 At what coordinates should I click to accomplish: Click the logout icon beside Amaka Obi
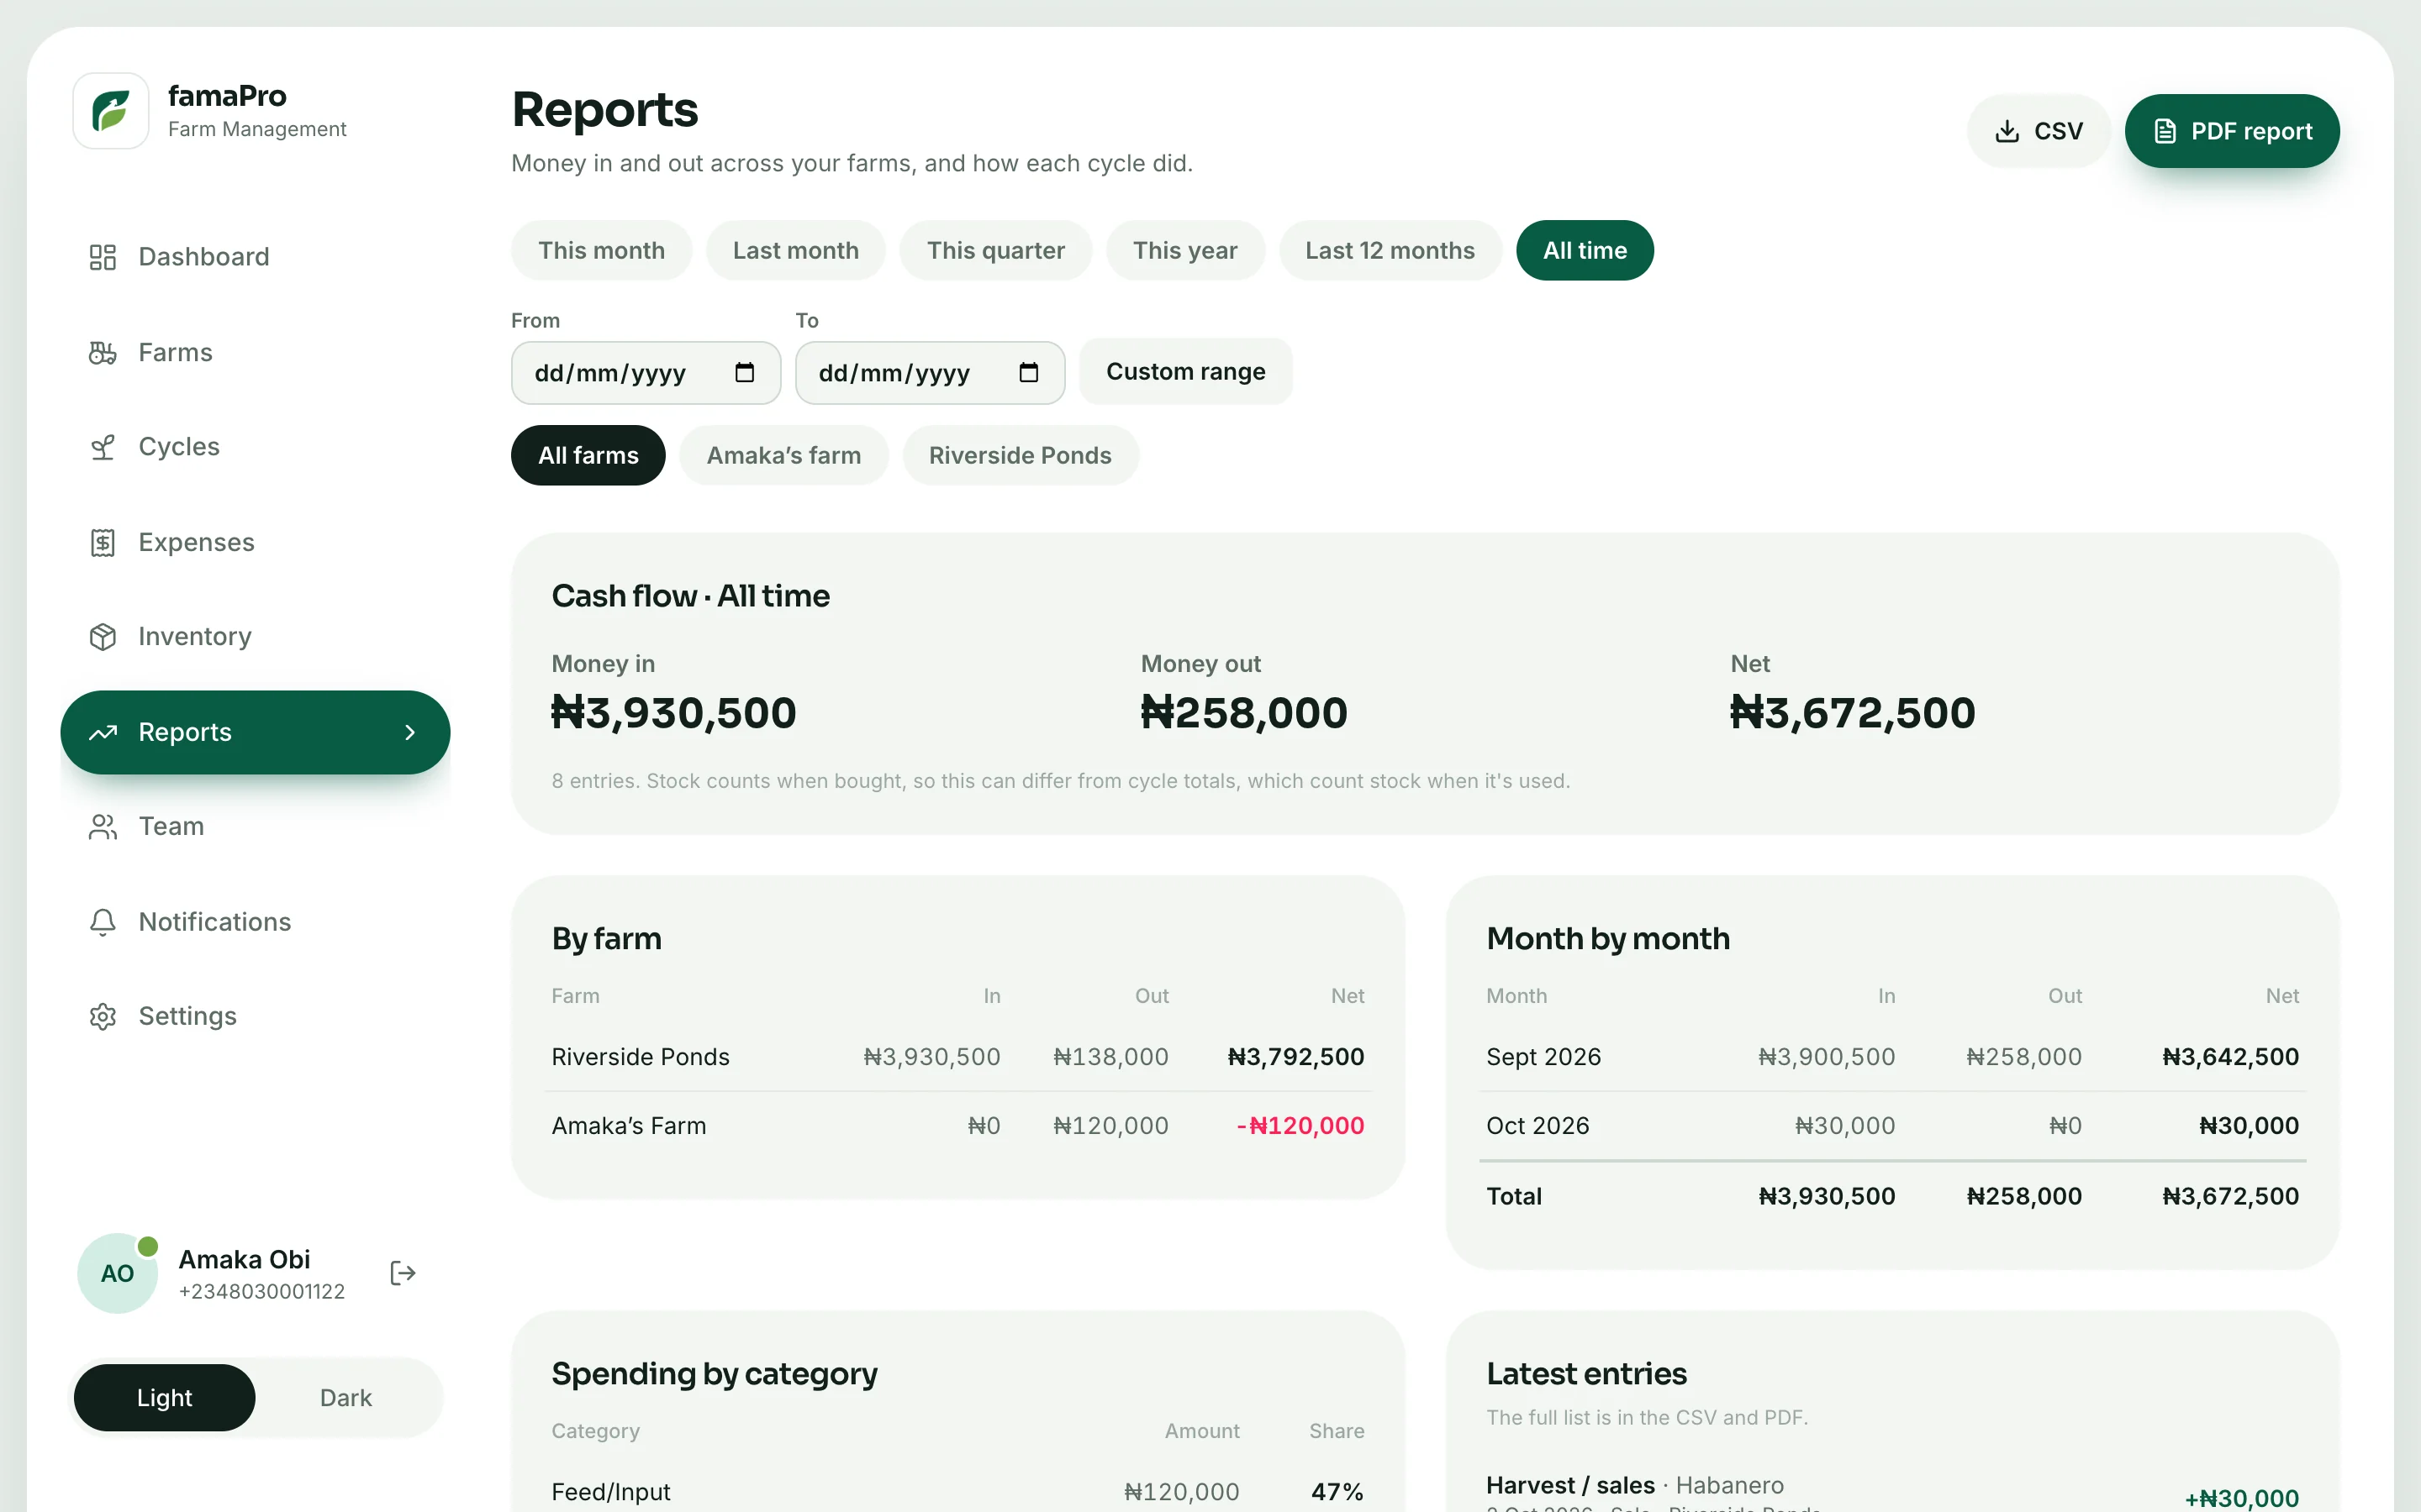pos(402,1273)
